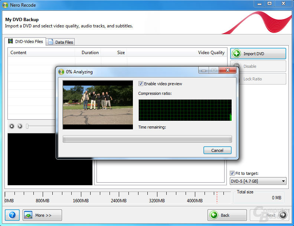Click the red dashed target size marker

(217, 197)
